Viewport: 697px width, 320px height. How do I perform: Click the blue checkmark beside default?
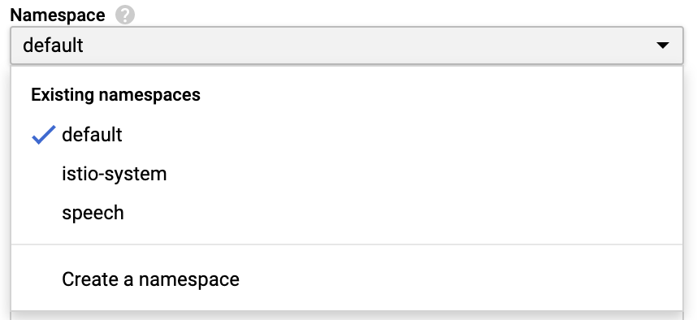pyautogui.click(x=44, y=135)
